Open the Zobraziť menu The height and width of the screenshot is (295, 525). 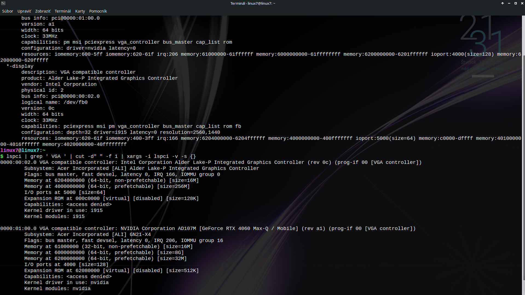pyautogui.click(x=43, y=11)
